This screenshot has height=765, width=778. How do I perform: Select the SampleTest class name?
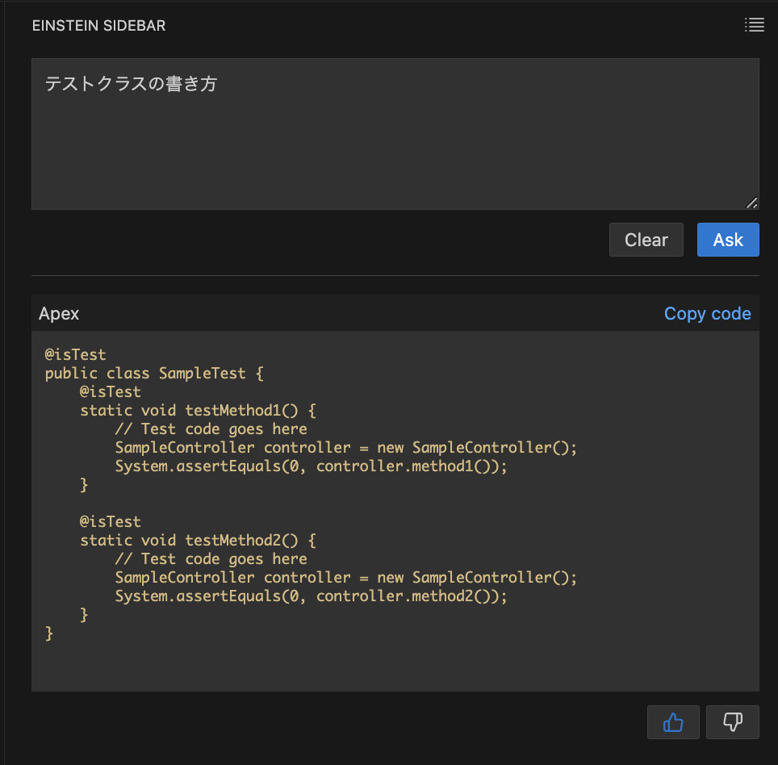[x=203, y=373]
